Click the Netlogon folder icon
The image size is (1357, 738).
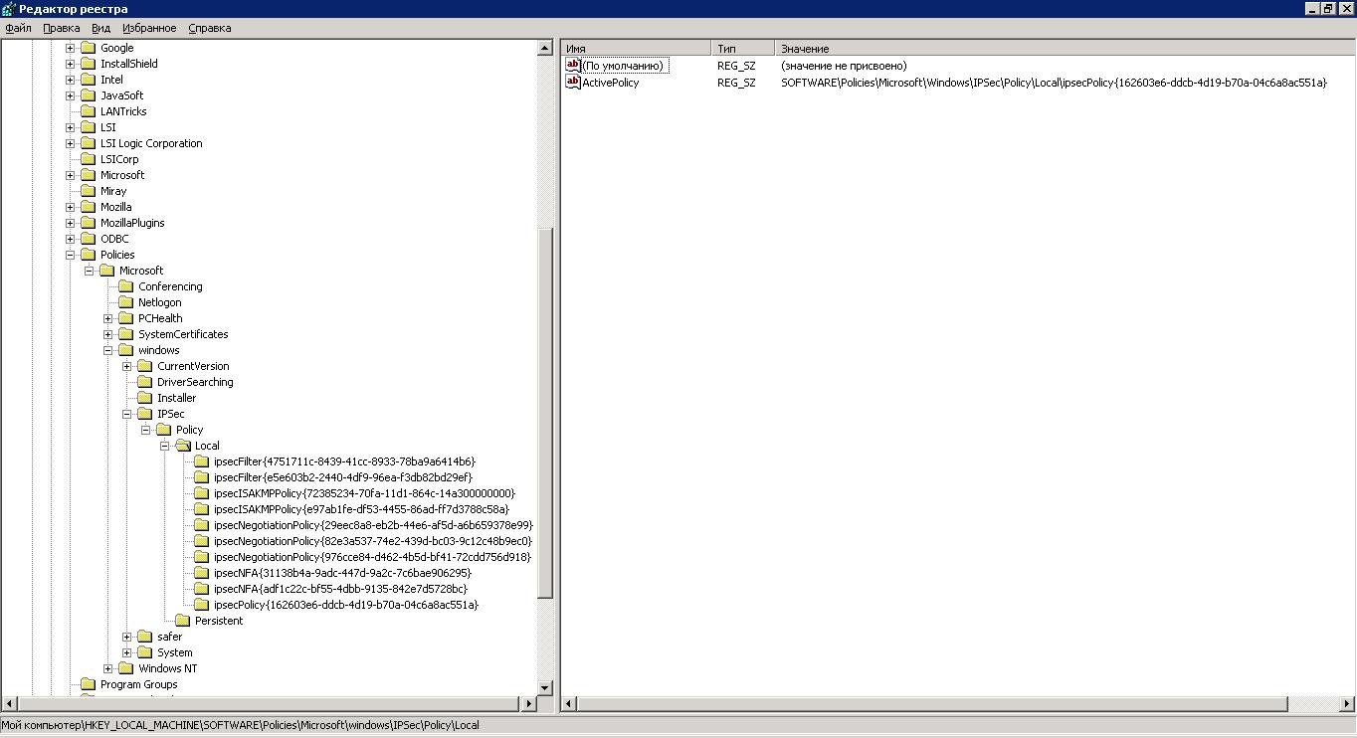pyautogui.click(x=125, y=302)
